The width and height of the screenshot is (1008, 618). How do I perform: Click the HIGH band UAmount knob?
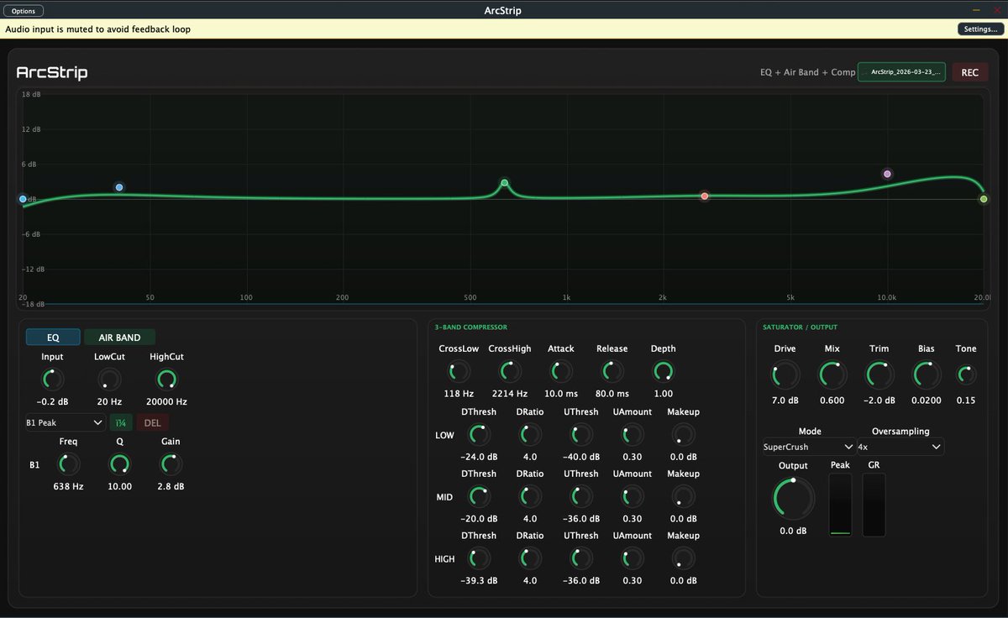633,558
